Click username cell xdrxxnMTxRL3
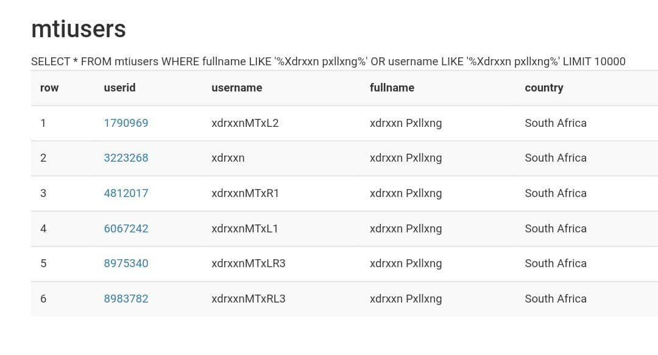658x355 pixels. click(248, 299)
